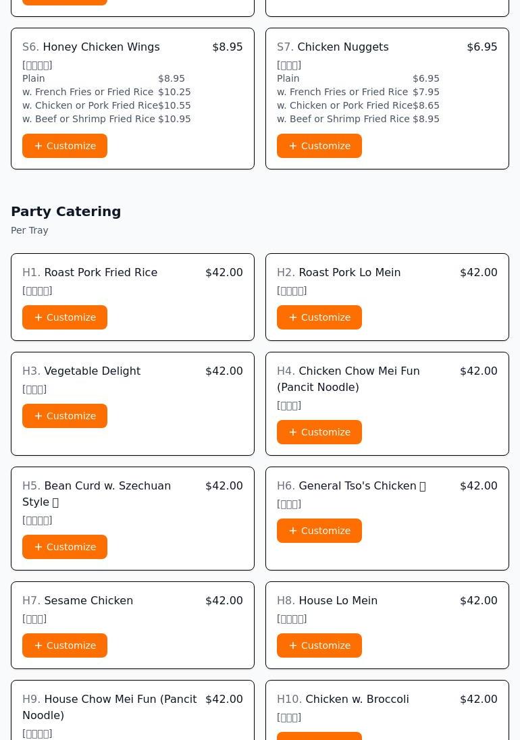Click the plus icon on Roast Pork Lo Mein
Image resolution: width=520 pixels, height=740 pixels.
(293, 317)
